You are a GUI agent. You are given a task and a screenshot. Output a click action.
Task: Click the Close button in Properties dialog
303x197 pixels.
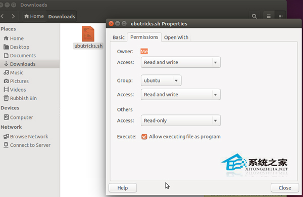[285, 188]
